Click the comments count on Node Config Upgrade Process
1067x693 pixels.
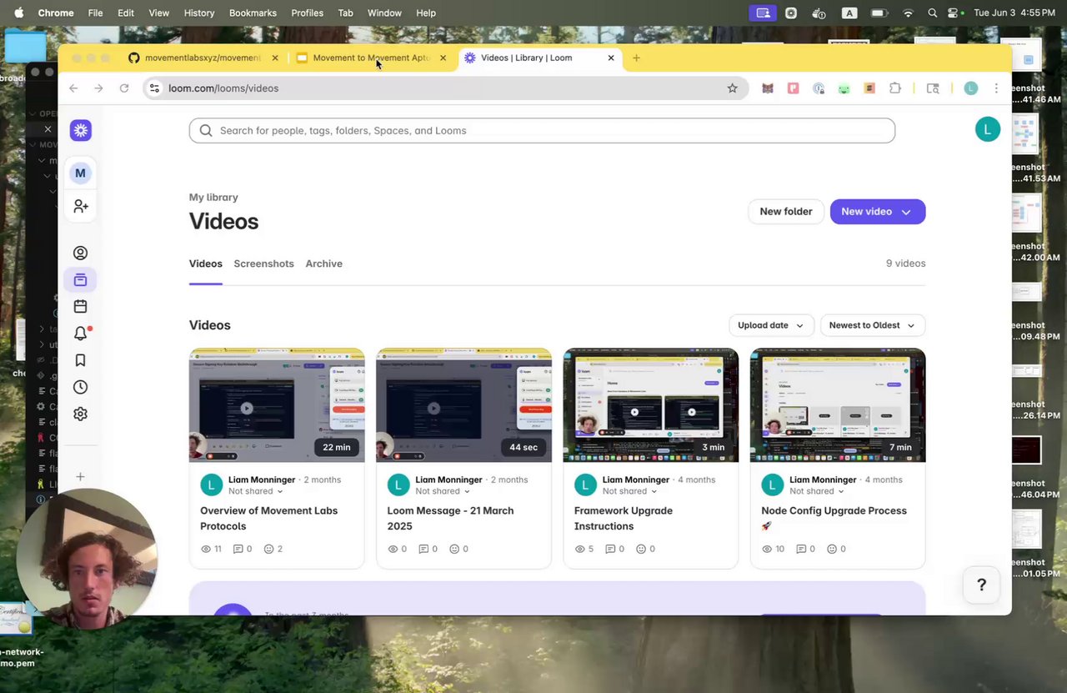(804, 549)
